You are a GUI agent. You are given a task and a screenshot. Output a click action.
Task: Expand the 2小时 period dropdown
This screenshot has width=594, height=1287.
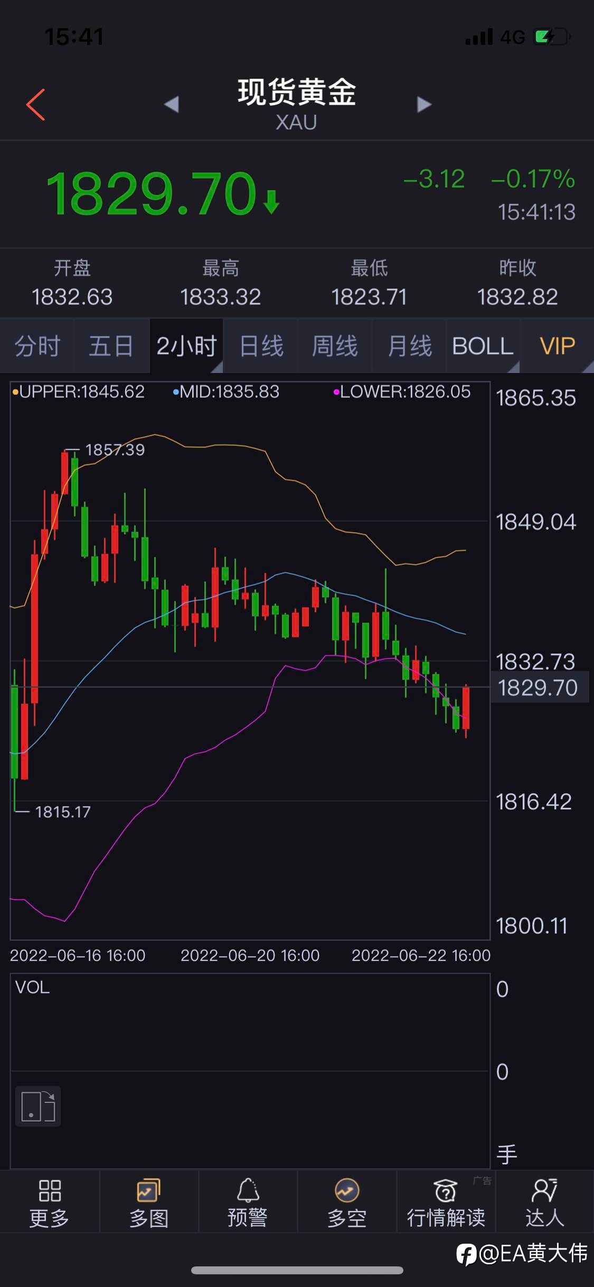tap(186, 346)
